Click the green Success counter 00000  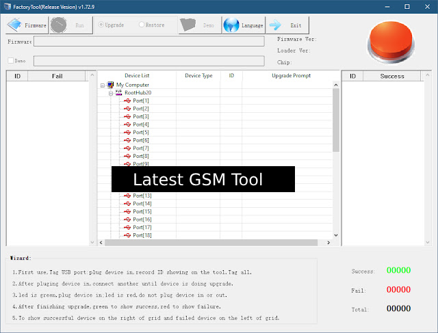click(398, 270)
